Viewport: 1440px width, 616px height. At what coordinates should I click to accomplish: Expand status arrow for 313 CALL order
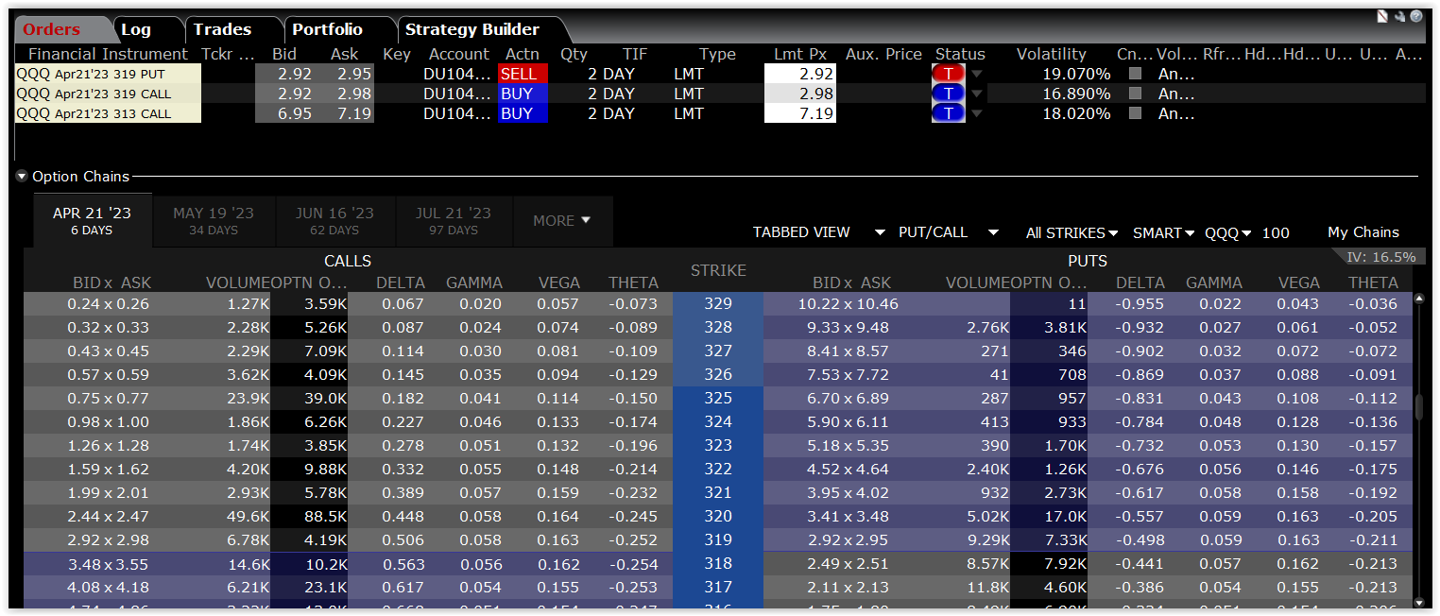point(977,114)
